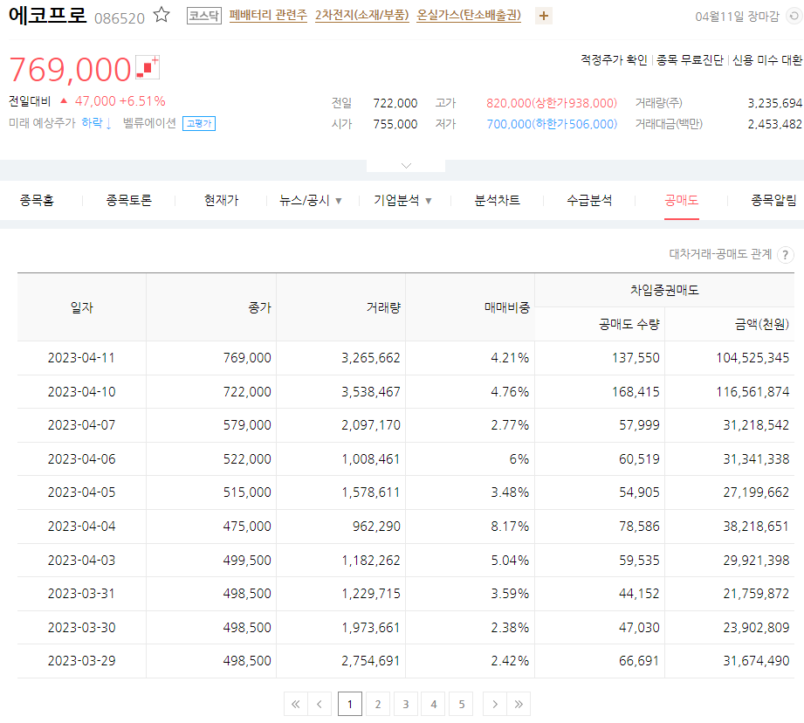Click the refresh icon beside 04월11일 장마감
Screen dimensions: 804x723
point(794,17)
